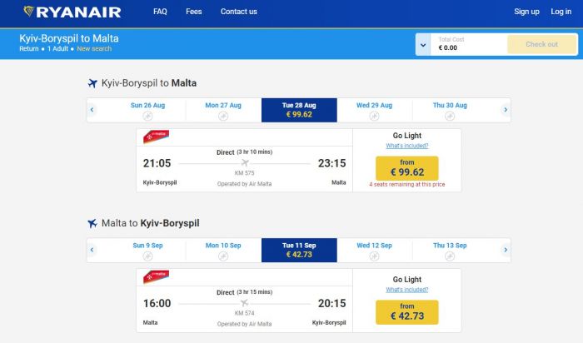Select return fare from € 42.73
The image size is (583, 343).
click(406, 312)
